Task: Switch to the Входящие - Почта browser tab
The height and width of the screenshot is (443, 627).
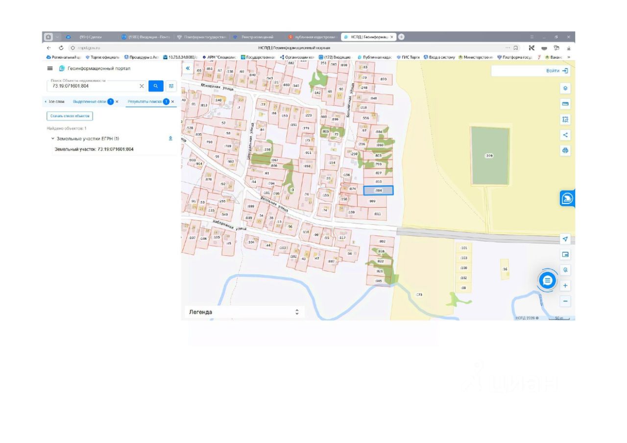Action: [x=145, y=37]
